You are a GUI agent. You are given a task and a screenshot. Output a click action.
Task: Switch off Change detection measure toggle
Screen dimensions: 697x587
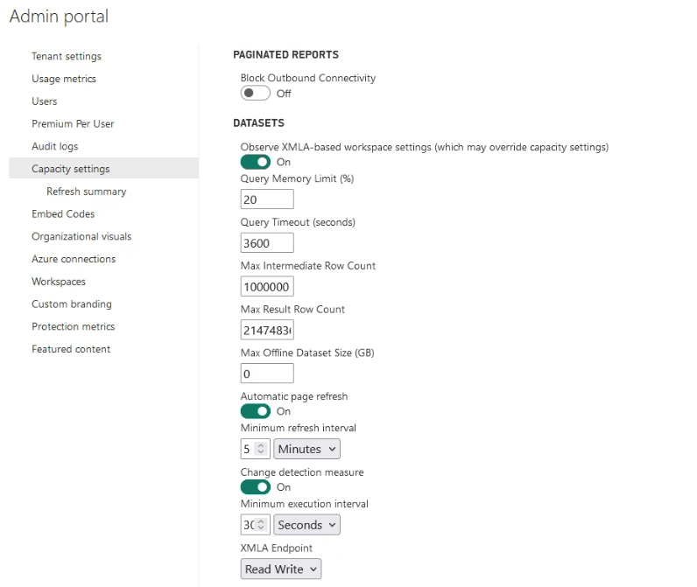[255, 487]
